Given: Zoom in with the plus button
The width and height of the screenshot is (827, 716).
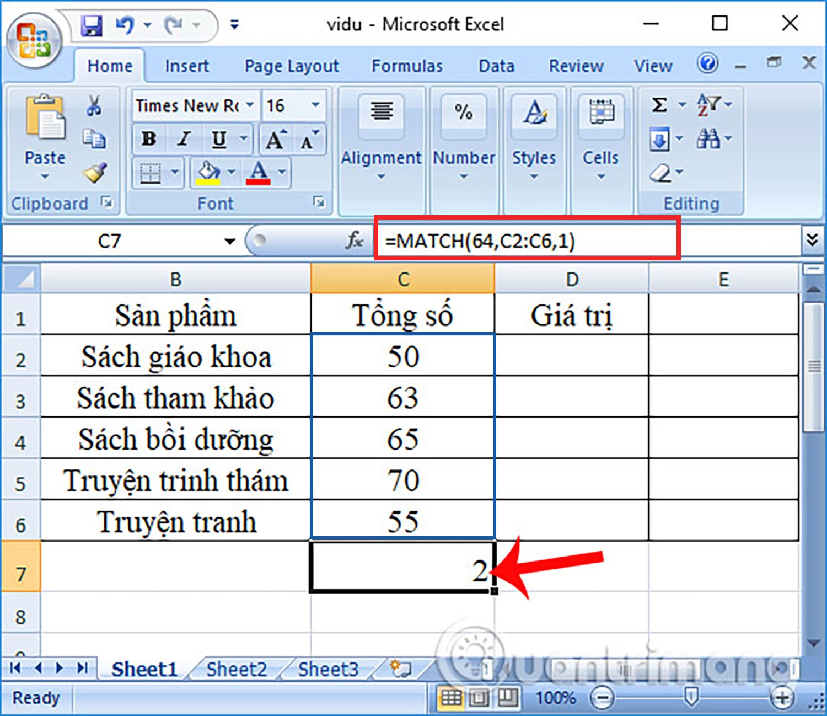Looking at the screenshot, I should (x=782, y=698).
